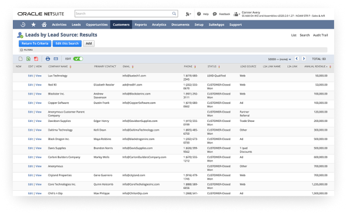Export results to Excel icon
347x214 pixels.
(28, 58)
